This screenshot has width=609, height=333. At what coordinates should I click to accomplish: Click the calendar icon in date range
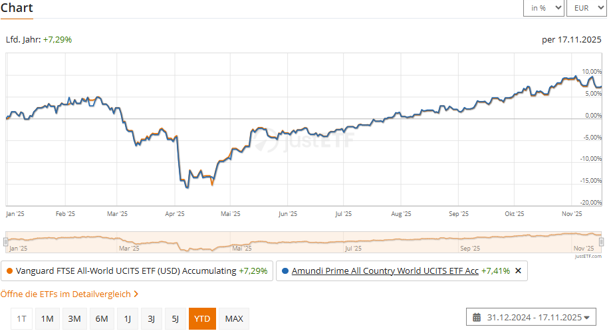tap(477, 318)
